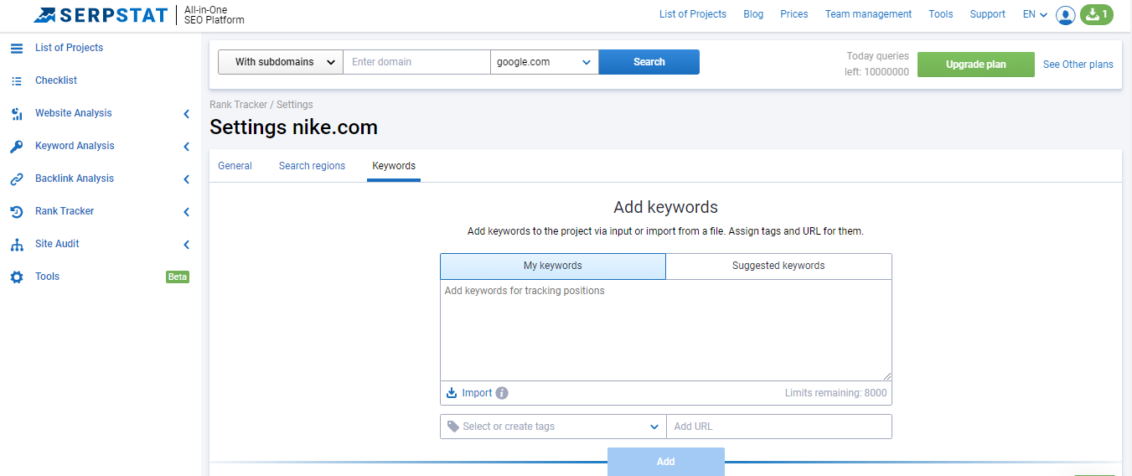This screenshot has width=1132, height=476.
Task: Open Prices in top navigation
Action: [794, 14]
